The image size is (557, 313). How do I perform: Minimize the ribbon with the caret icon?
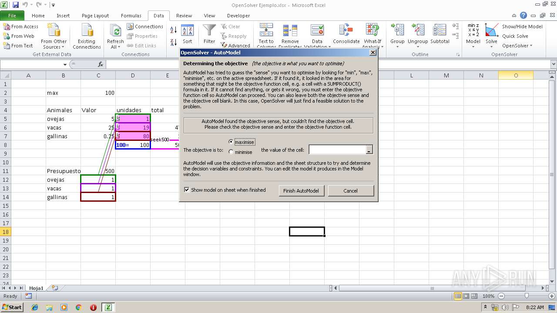pyautogui.click(x=515, y=15)
